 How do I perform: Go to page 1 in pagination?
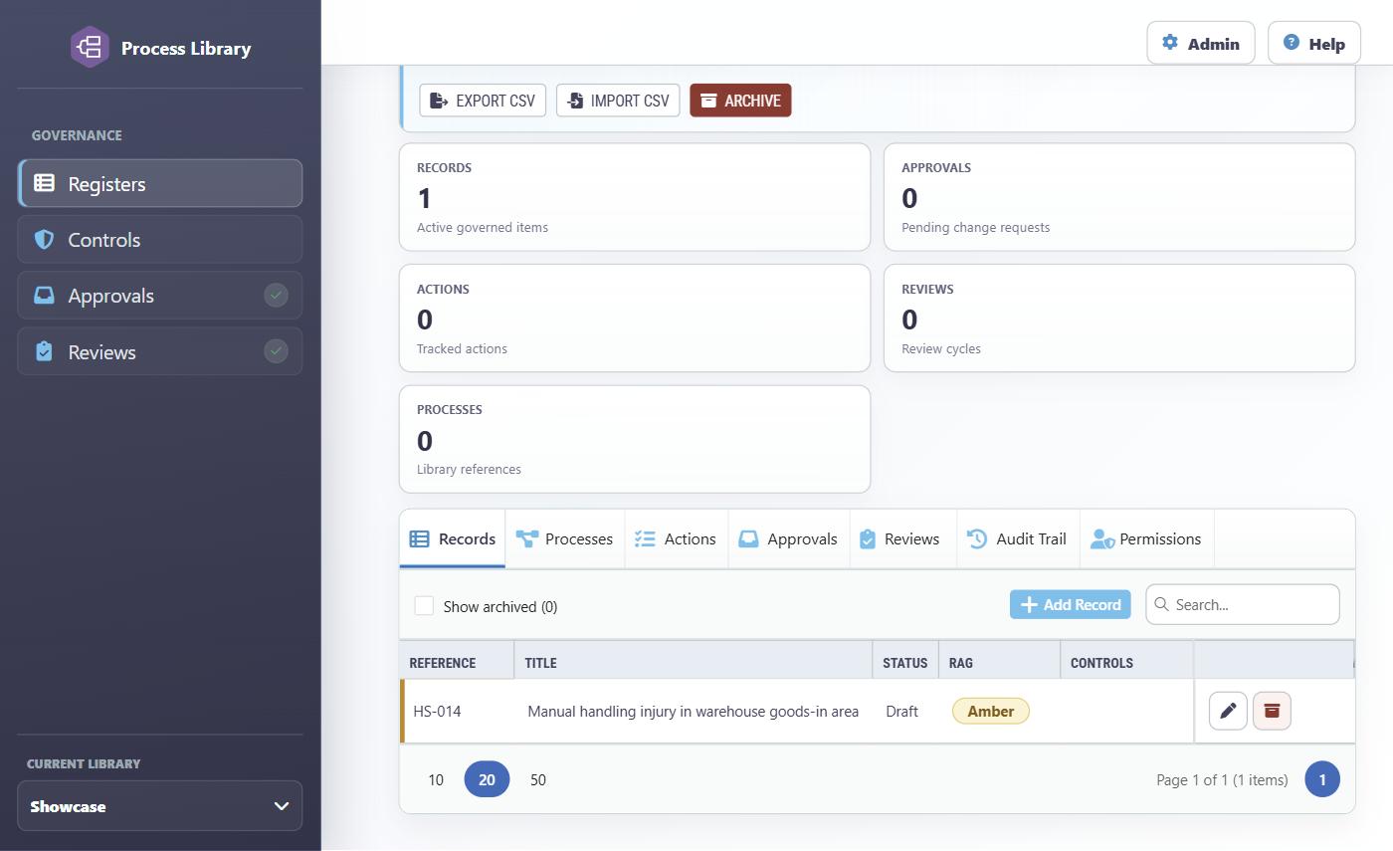[x=1322, y=779]
